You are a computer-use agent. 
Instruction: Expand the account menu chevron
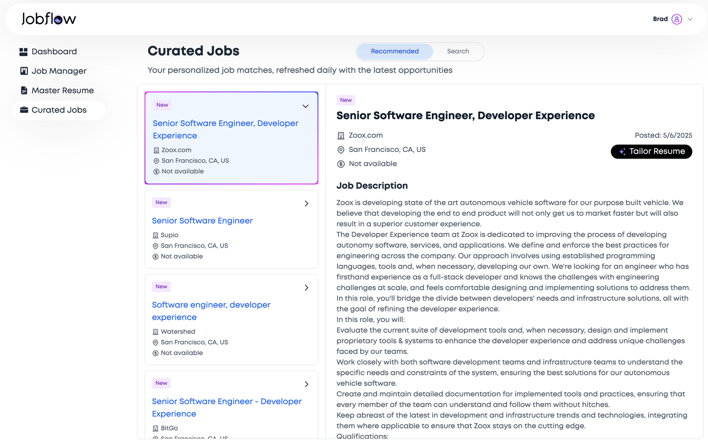click(x=690, y=19)
